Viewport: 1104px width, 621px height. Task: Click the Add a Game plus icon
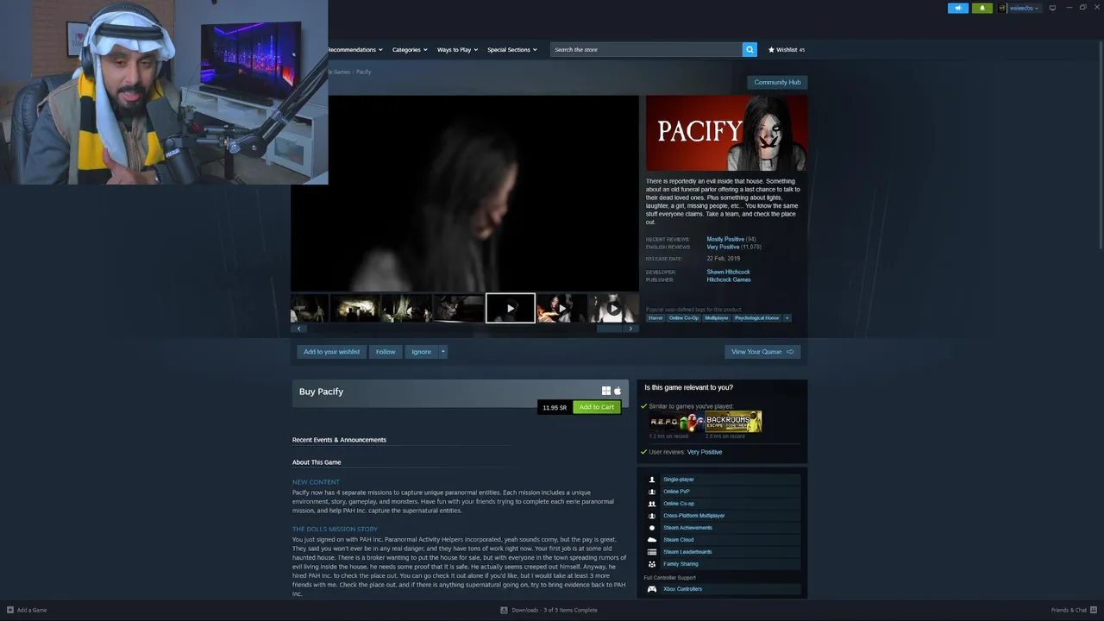pyautogui.click(x=10, y=610)
